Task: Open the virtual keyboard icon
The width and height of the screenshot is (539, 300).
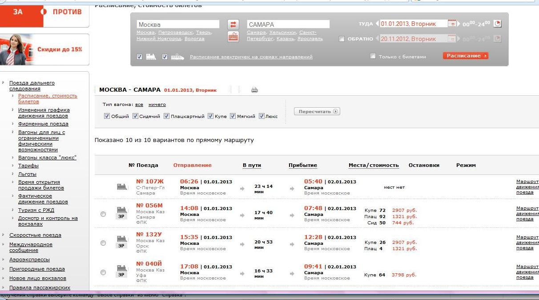Action: [x=233, y=36]
